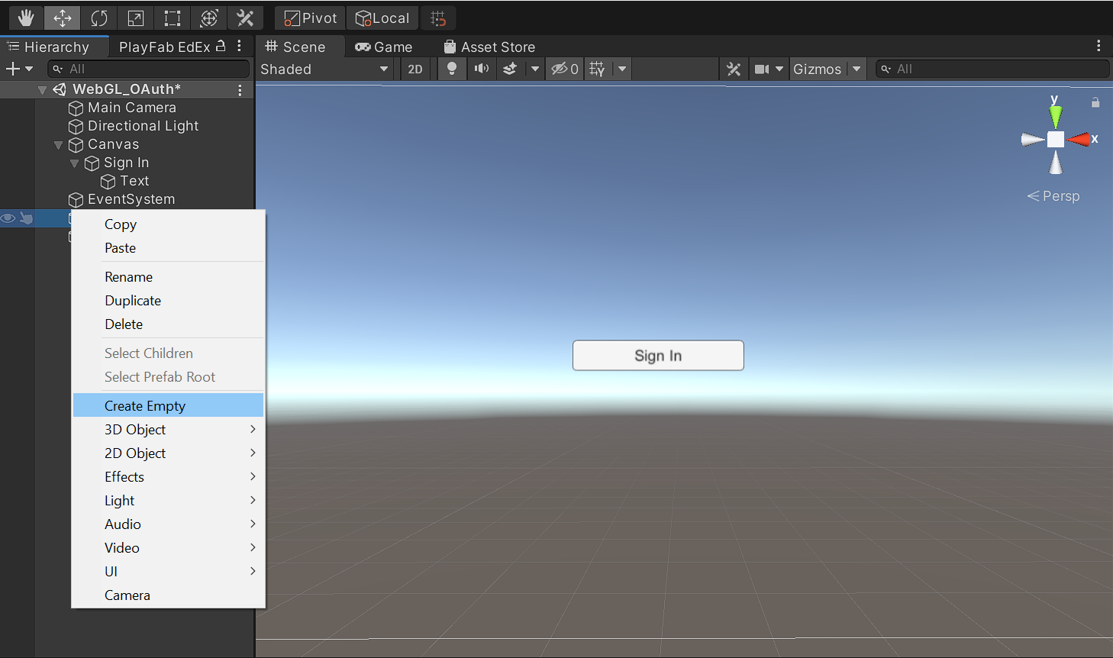The image size is (1113, 658).
Task: Open custom editor tools icon
Action: point(245,18)
